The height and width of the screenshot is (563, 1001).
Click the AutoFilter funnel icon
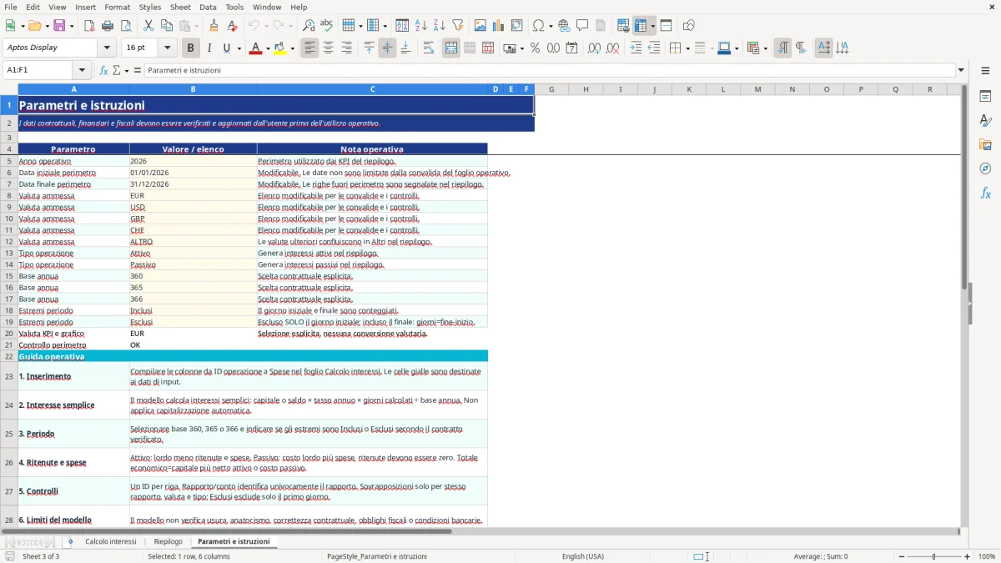(457, 26)
